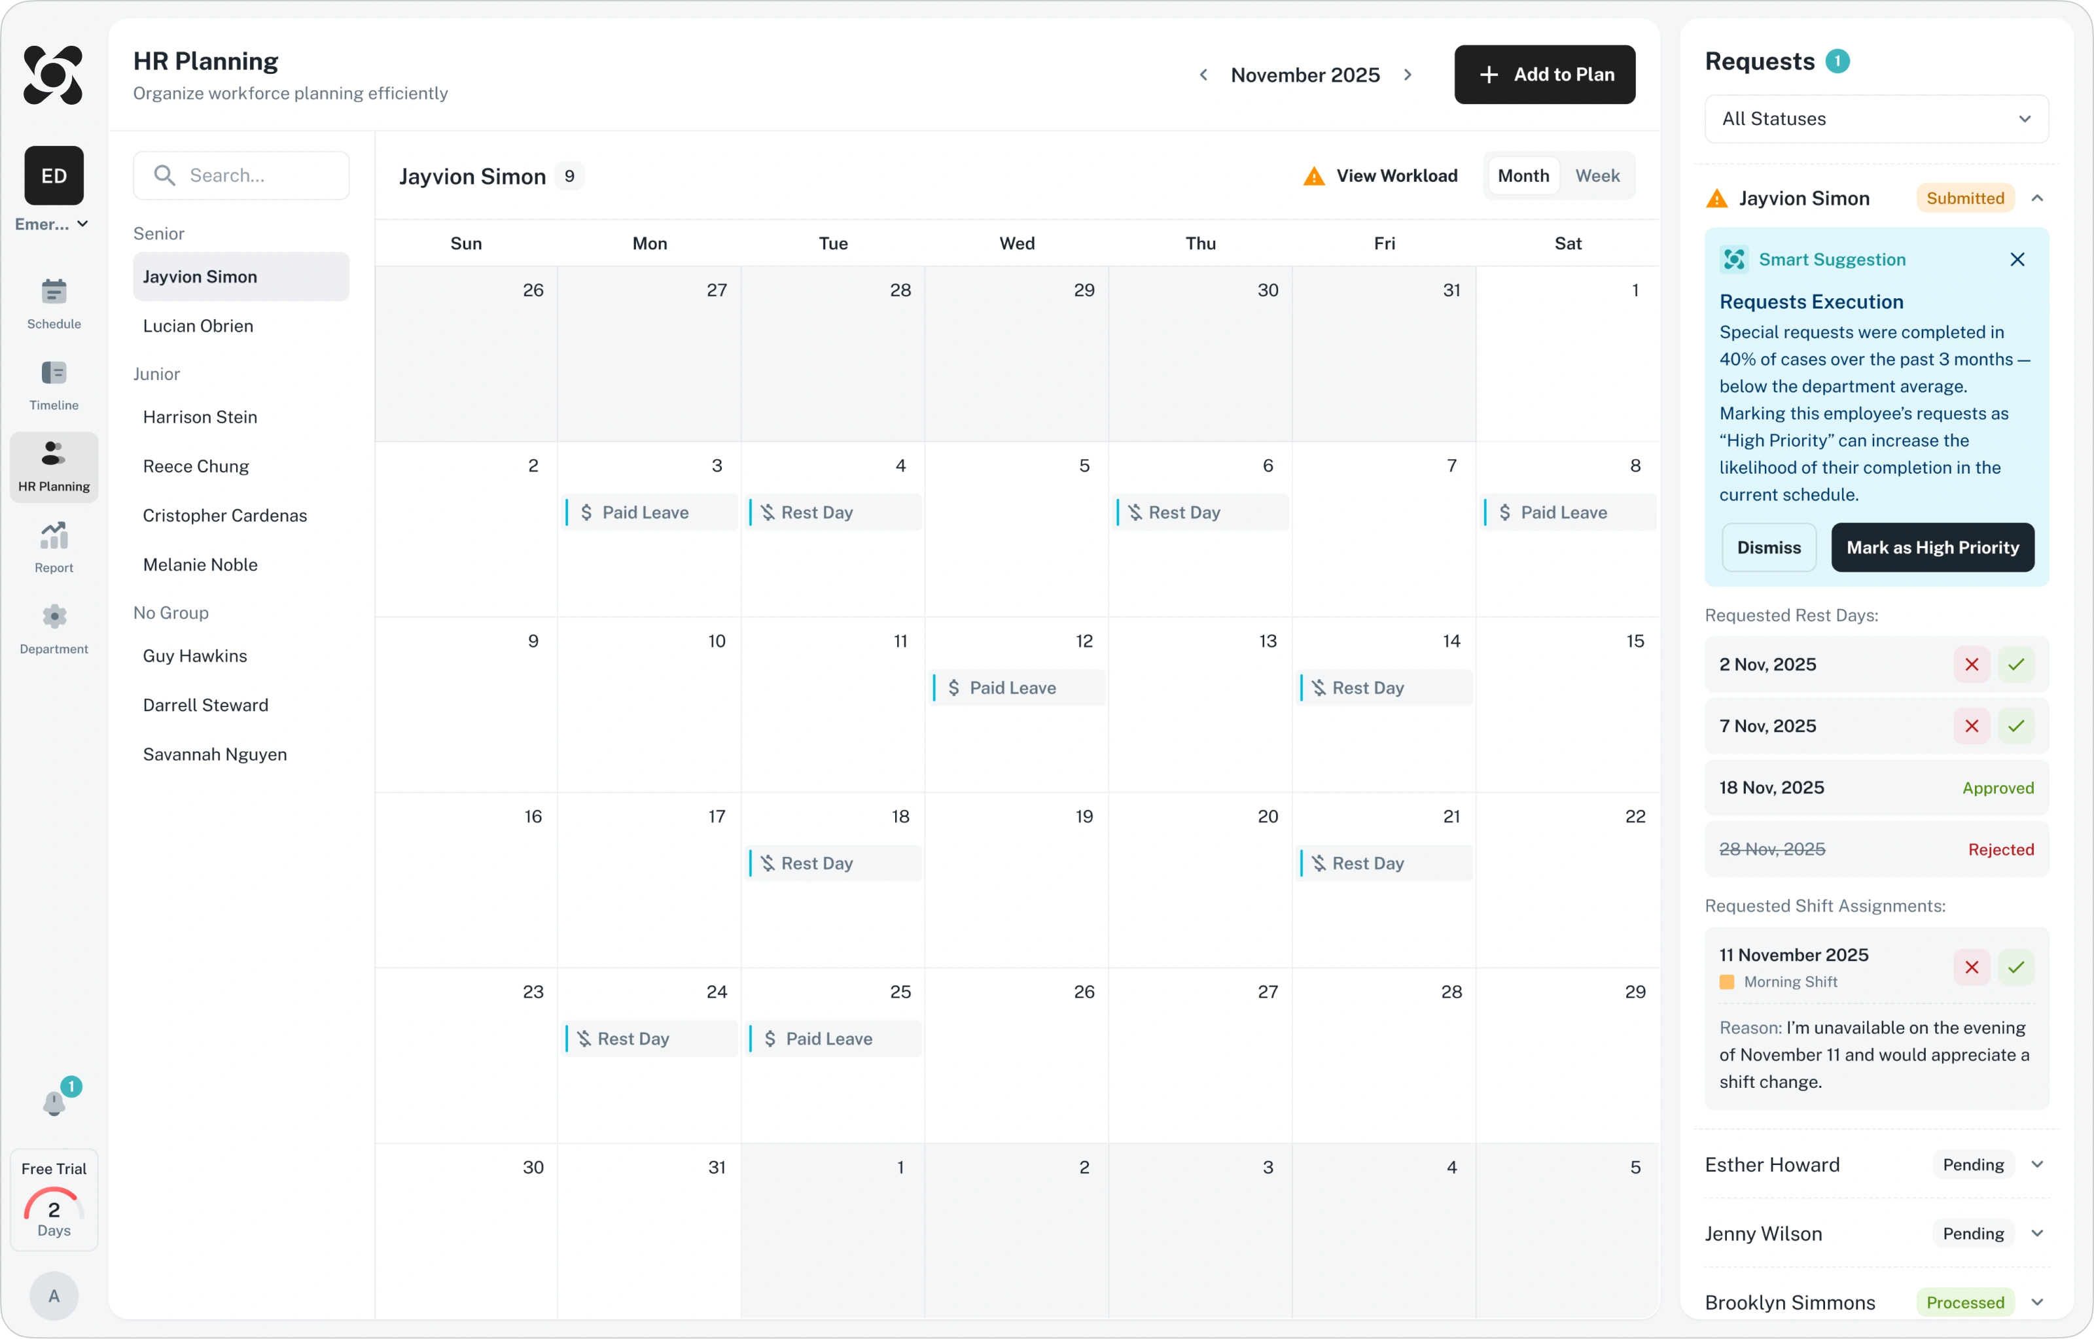Approve the 11 November Morning Shift request
The image size is (2094, 1339).
[x=2015, y=967]
